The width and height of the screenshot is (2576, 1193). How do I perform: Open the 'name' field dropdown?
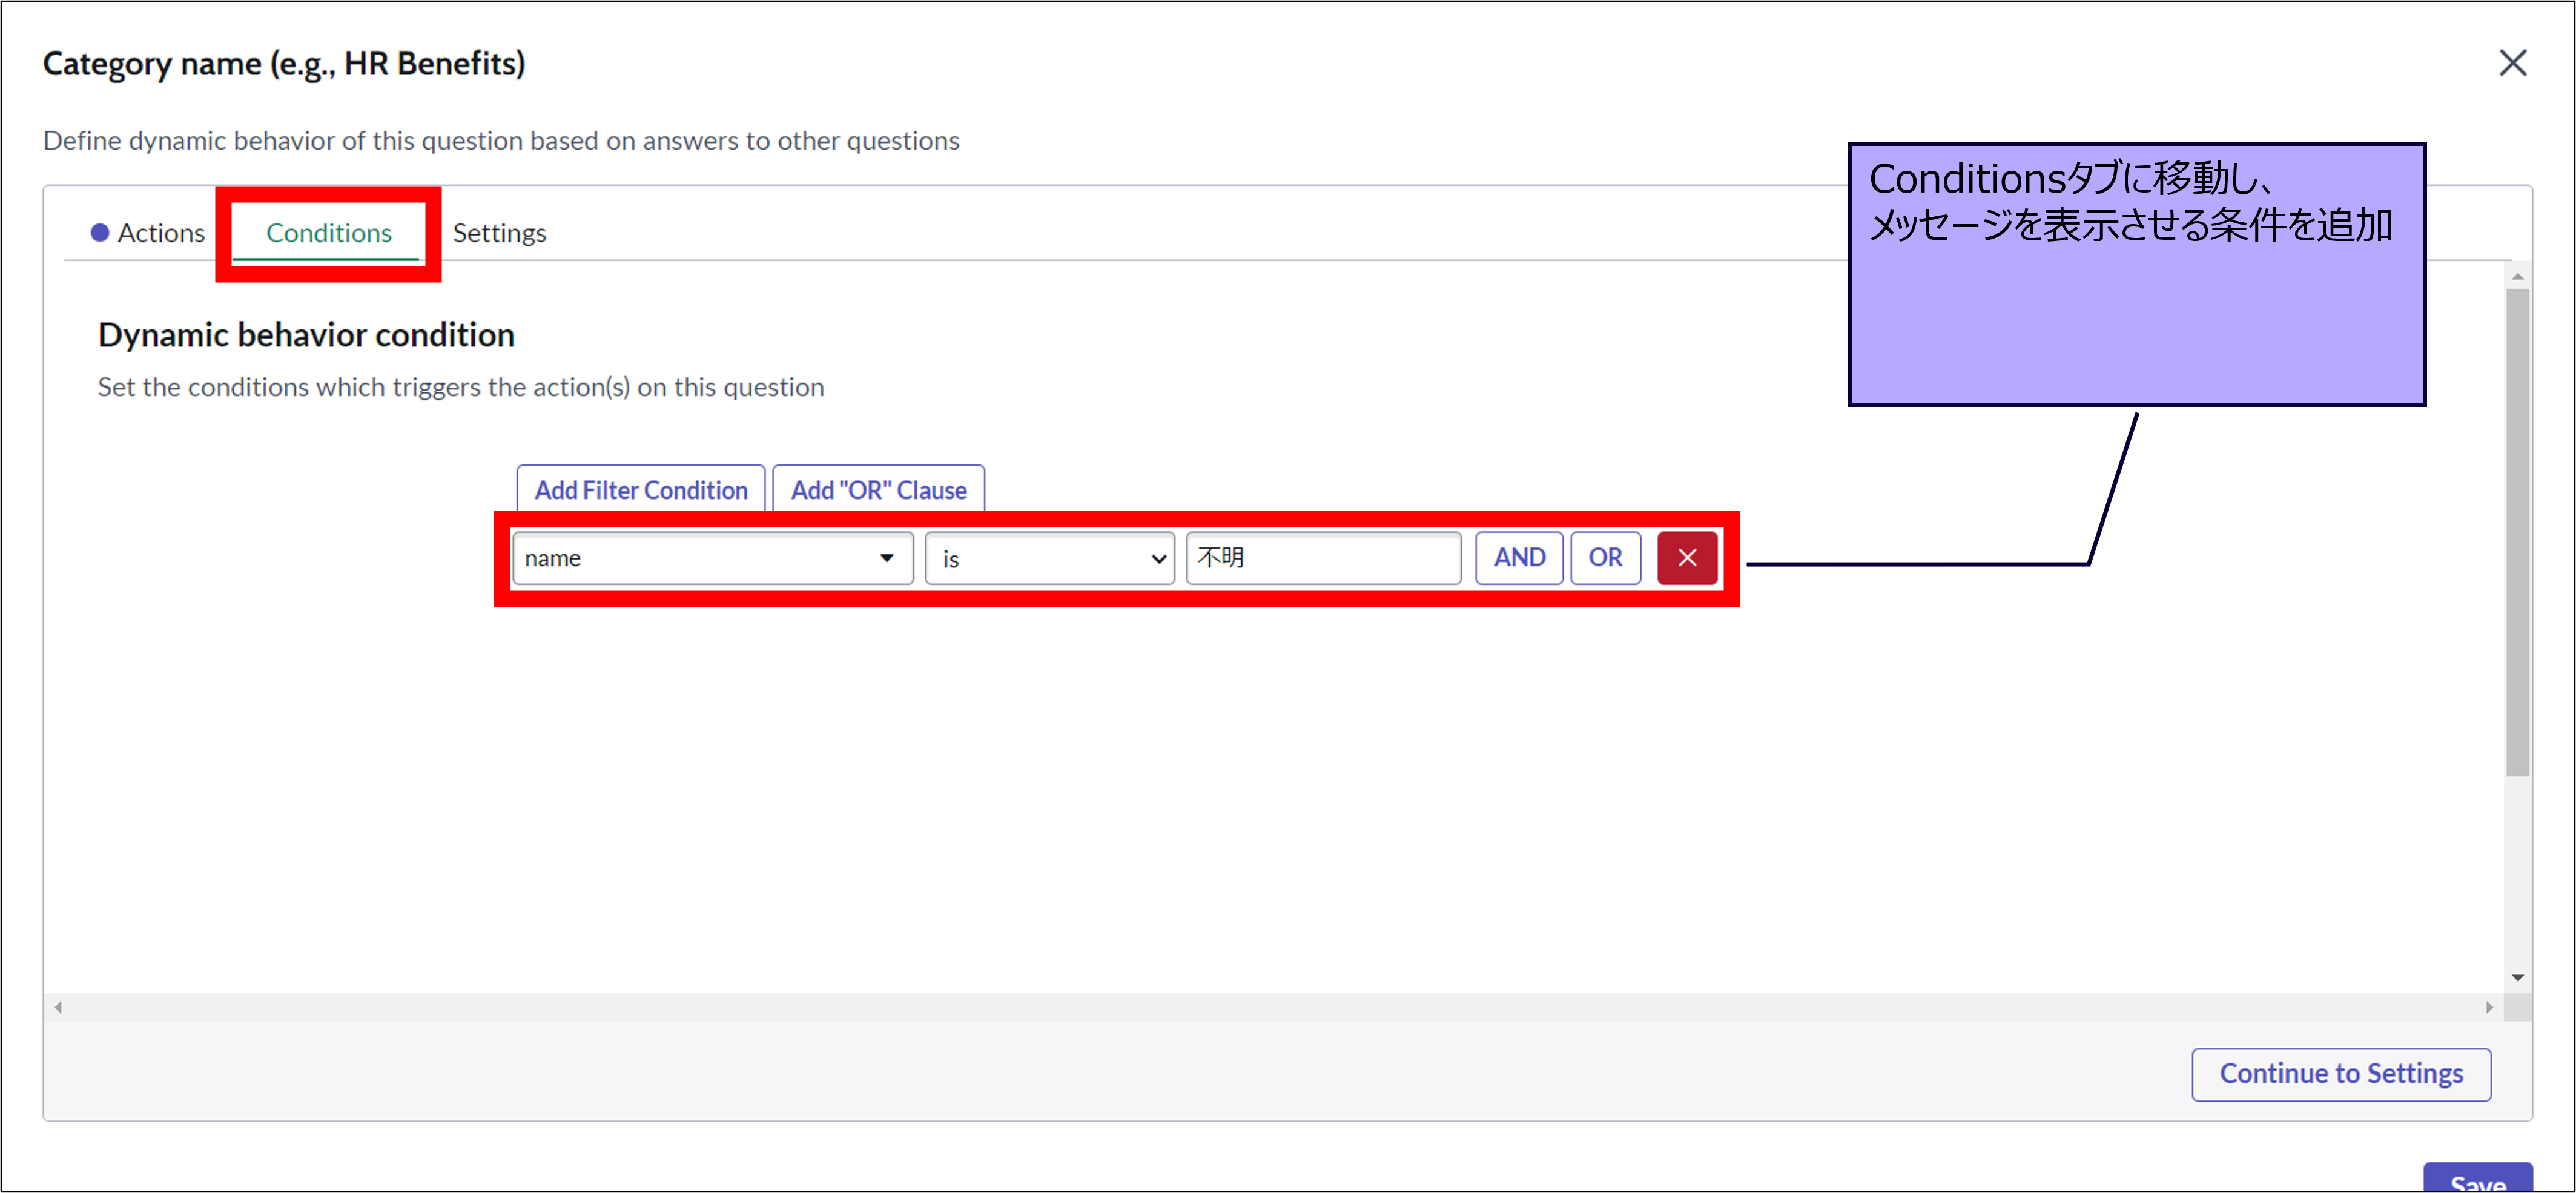click(700, 558)
